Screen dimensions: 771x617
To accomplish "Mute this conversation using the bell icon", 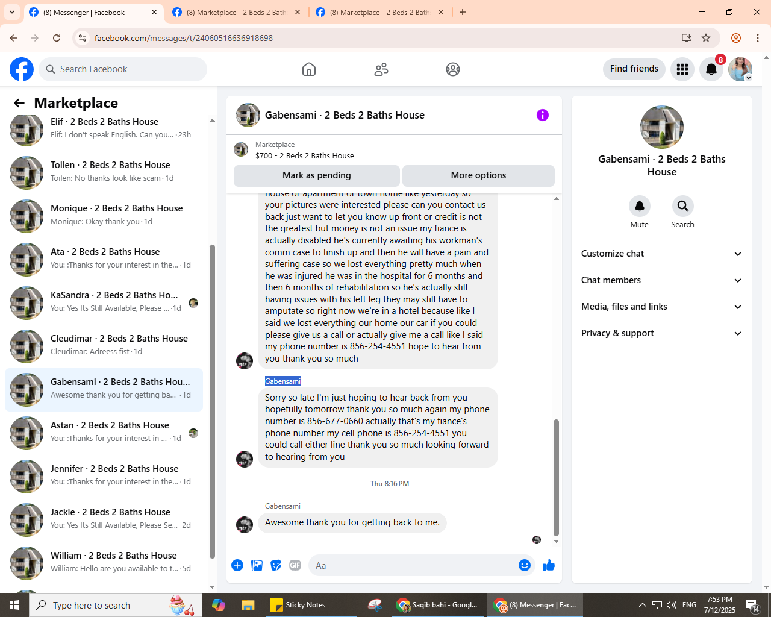I will (x=640, y=206).
